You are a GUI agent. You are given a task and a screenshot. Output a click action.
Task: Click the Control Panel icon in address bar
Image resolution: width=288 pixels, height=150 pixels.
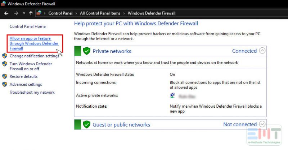click(x=39, y=13)
